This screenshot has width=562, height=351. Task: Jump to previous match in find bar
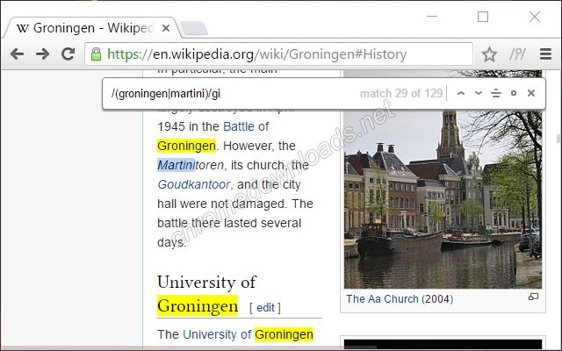461,94
